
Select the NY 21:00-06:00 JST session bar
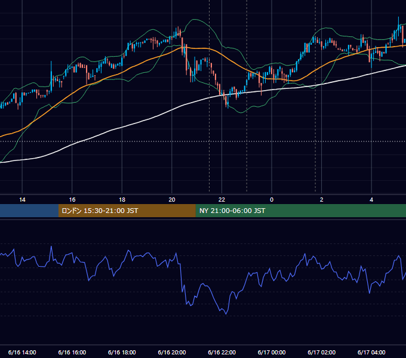coord(300,211)
